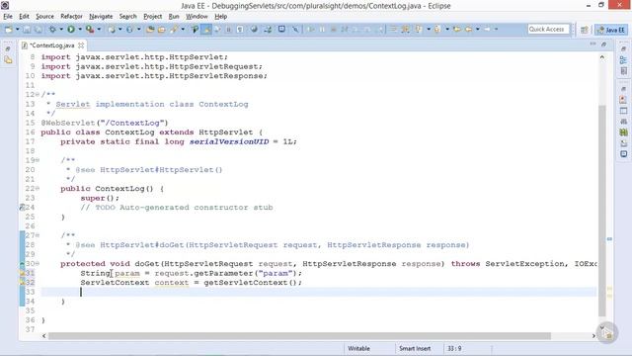Viewport: 632px width, 356px height.
Task: Open the Navigate menu
Action: click(101, 17)
